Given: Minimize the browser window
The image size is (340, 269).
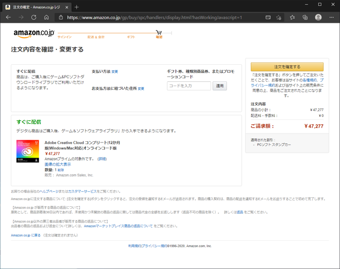Looking at the screenshot, I should point(307,4).
